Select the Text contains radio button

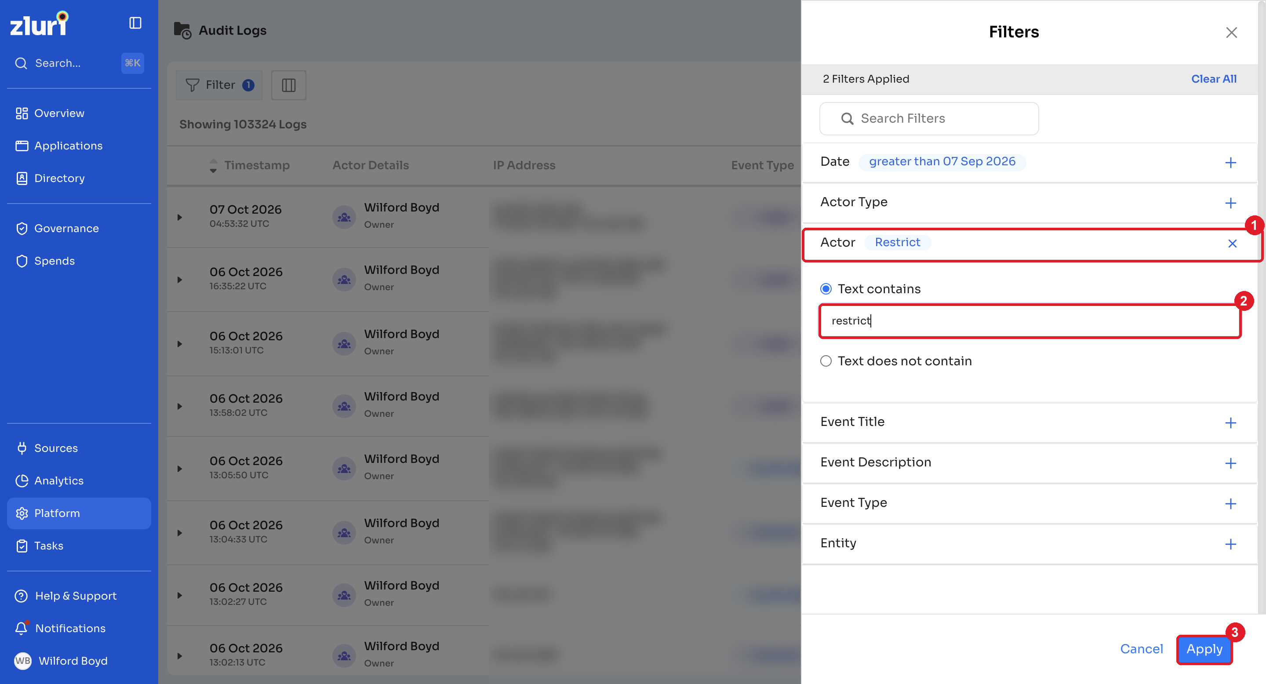[x=826, y=288]
